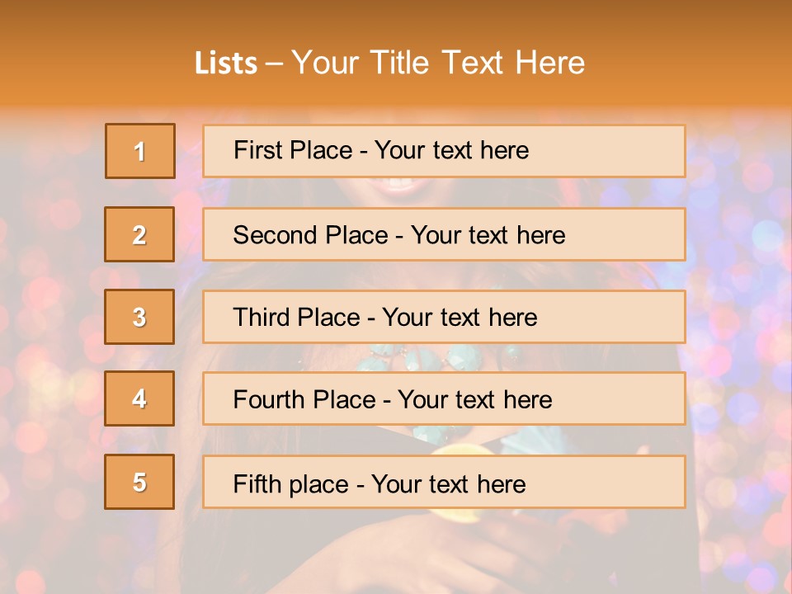
Task: Select the 'Fourth Place - Your text here' box
Action: [x=444, y=398]
